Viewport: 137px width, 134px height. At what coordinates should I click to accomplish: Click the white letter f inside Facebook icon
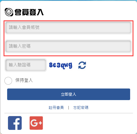tap(17, 124)
